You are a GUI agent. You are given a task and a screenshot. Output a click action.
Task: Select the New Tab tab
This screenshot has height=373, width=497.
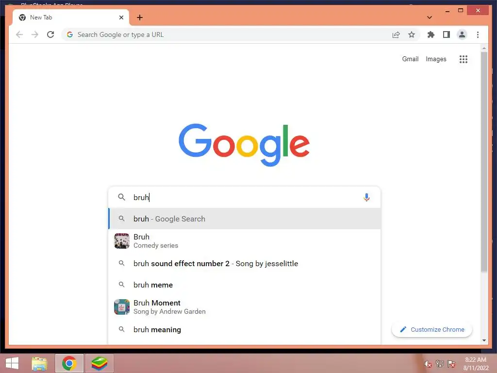[70, 17]
